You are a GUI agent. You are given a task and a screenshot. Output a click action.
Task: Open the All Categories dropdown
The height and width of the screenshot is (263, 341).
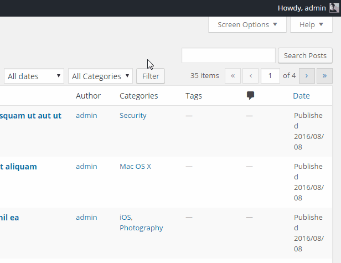pyautogui.click(x=100, y=76)
